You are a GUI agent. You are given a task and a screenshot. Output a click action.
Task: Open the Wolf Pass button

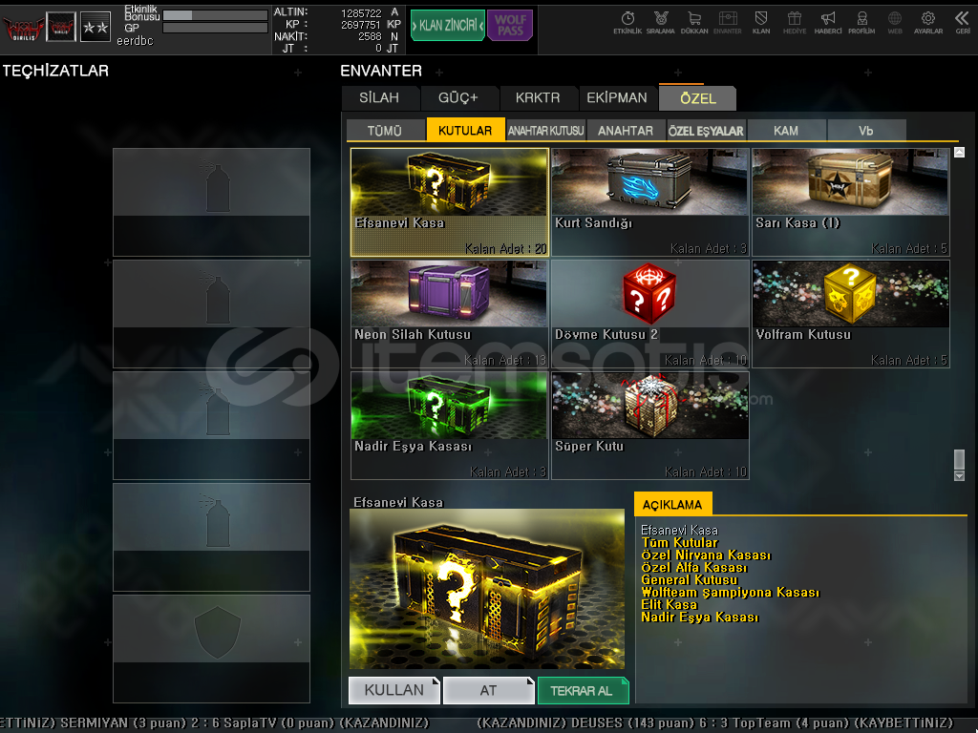pos(510,26)
